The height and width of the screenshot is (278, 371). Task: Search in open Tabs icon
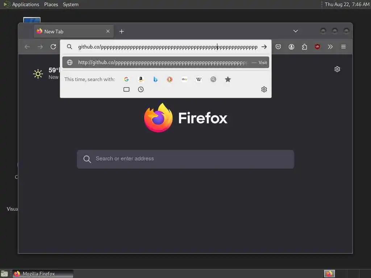[126, 89]
